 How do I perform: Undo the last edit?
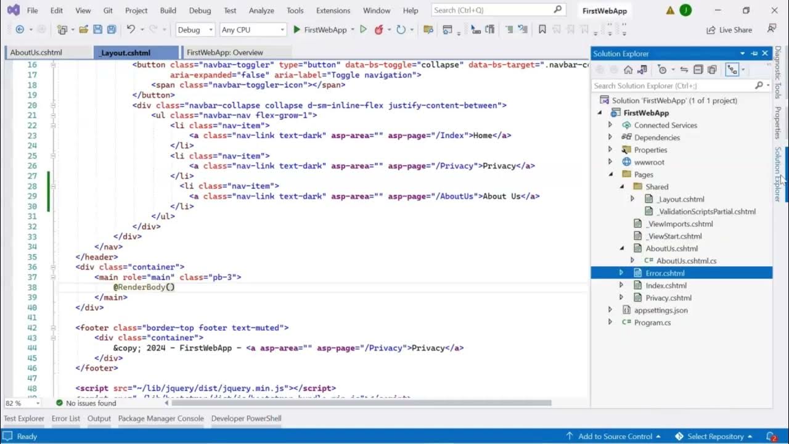pyautogui.click(x=131, y=30)
